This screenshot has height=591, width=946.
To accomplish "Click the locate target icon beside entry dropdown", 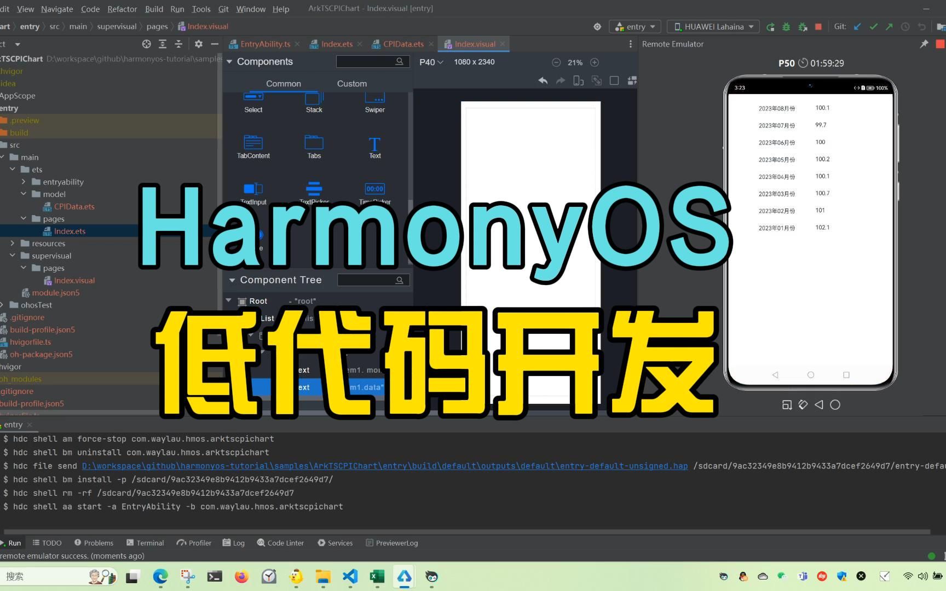I will (597, 26).
